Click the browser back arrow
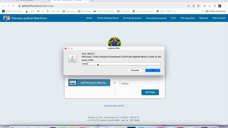Screen dimensions: 228x128 pos(3,6)
